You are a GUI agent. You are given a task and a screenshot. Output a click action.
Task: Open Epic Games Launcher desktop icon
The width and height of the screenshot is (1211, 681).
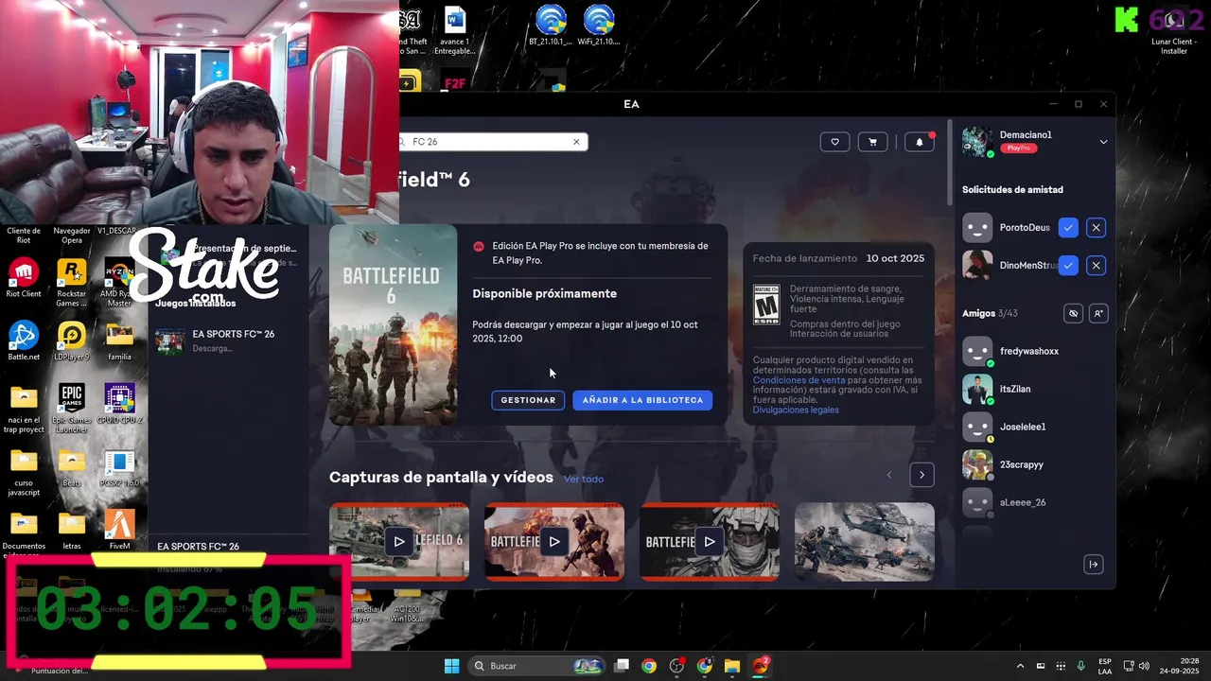click(71, 409)
